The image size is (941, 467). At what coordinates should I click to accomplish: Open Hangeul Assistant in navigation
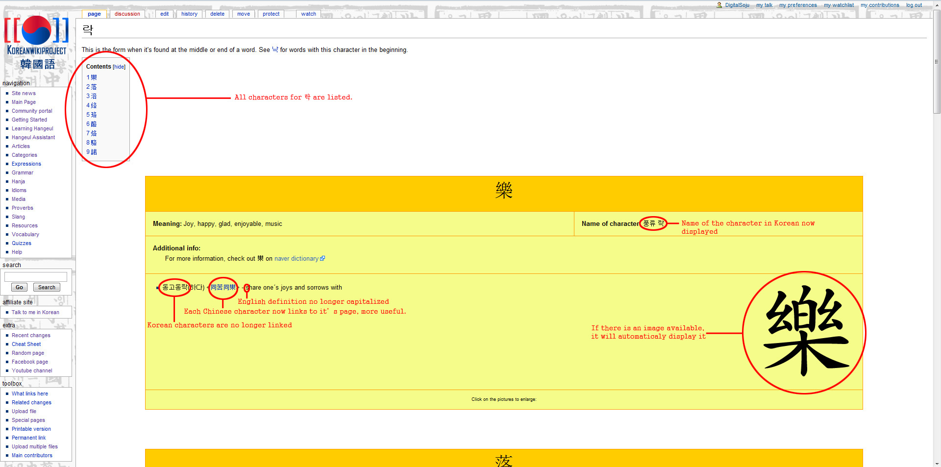[33, 138]
